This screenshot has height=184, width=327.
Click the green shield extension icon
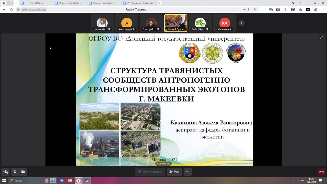pos(271,9)
